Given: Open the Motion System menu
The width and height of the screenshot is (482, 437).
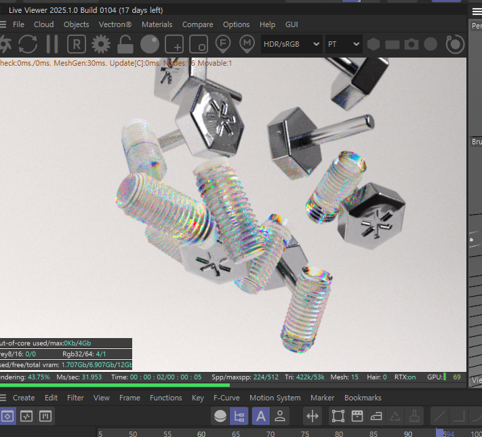Looking at the screenshot, I should 275,398.
